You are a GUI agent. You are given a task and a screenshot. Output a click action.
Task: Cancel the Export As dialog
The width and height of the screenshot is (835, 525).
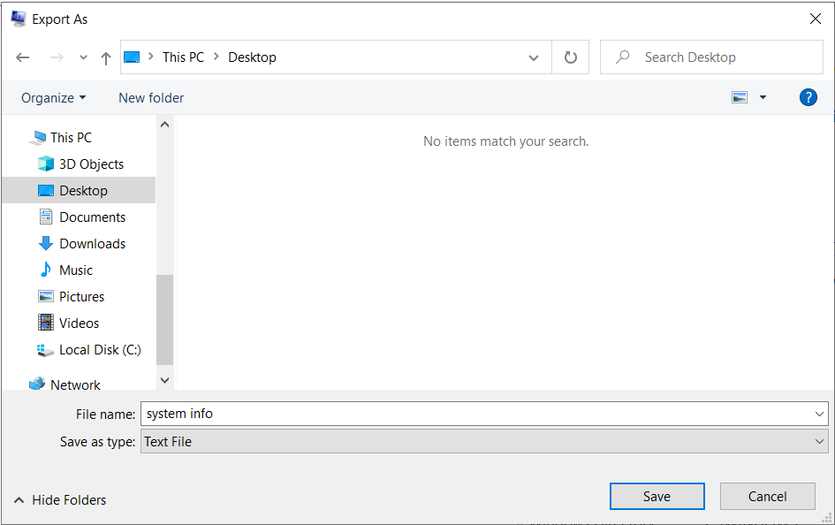tap(767, 497)
